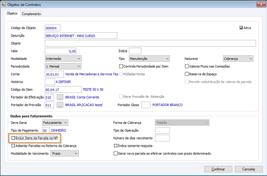Open the Deve Gerar Faturamento dropdown
The height and width of the screenshot is (176, 267).
[x=55, y=122]
